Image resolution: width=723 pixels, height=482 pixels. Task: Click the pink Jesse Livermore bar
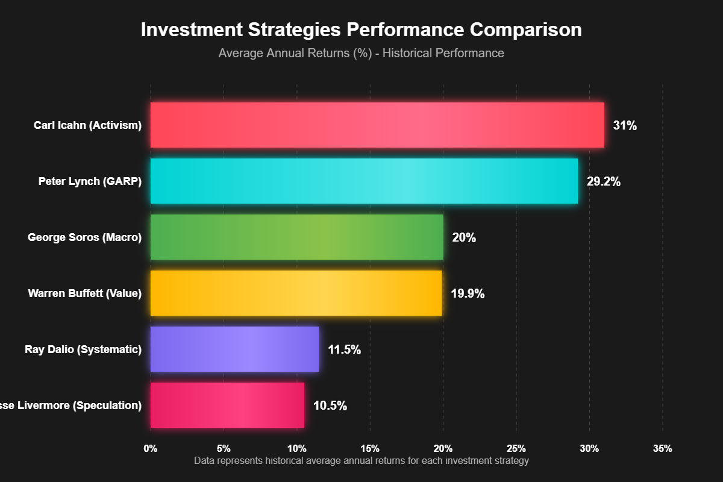click(227, 405)
